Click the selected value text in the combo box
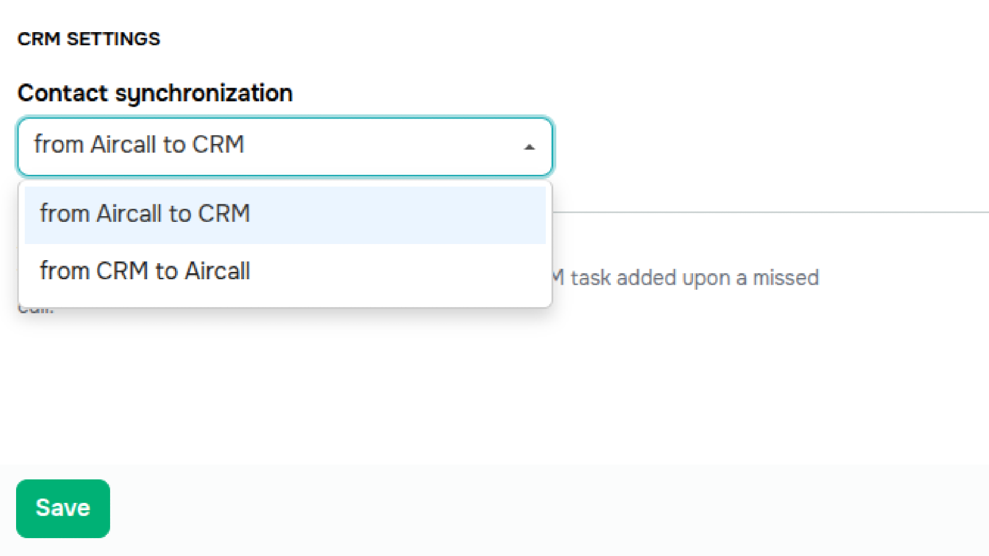The width and height of the screenshot is (989, 556). (139, 145)
